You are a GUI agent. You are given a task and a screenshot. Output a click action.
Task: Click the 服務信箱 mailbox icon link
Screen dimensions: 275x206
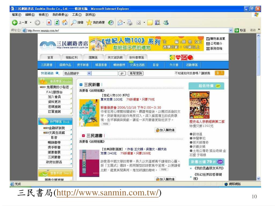[208, 49]
